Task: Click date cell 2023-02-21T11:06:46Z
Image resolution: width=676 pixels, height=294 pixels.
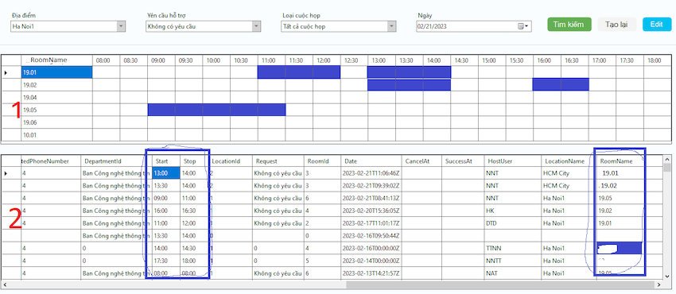Action: click(371, 173)
